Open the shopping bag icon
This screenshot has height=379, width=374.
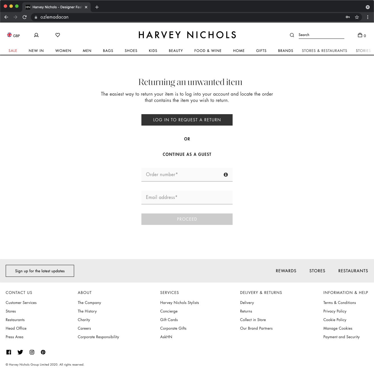coord(360,35)
